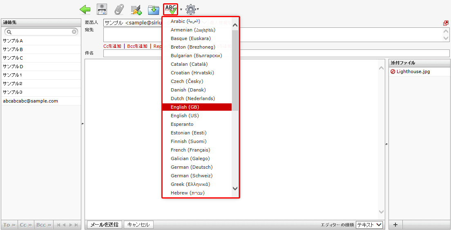The height and width of the screenshot is (230, 451).
Task: Click the insert signature pen icon
Action: click(x=136, y=9)
